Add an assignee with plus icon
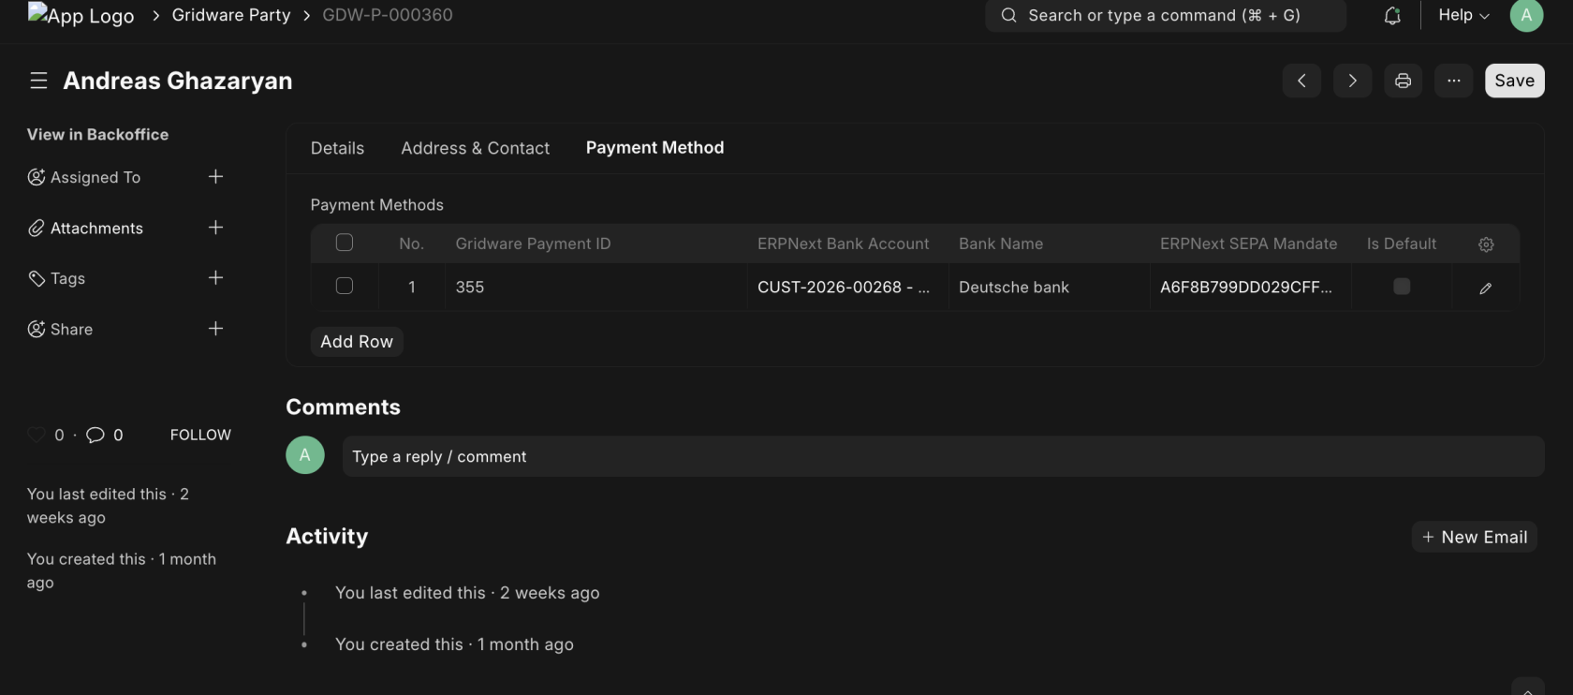Viewport: 1573px width, 695px height. point(215,177)
